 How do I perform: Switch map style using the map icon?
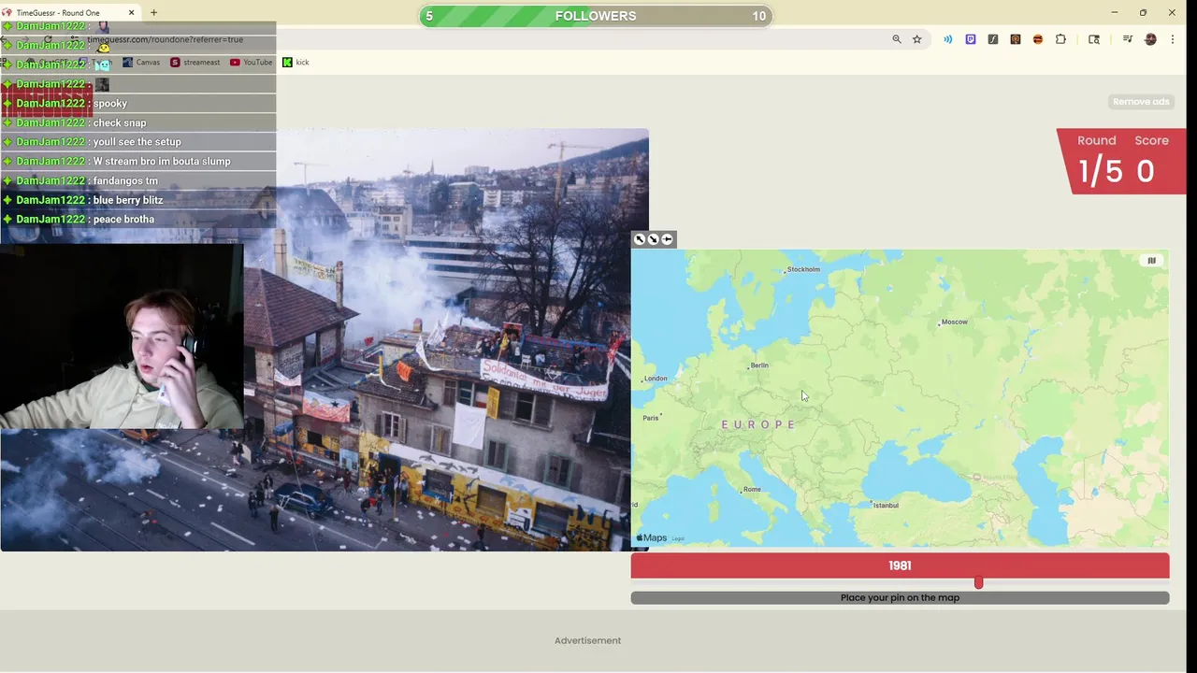coord(1151,261)
